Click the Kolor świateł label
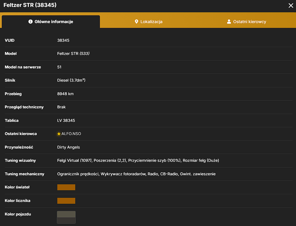Image resolution: width=296 pixels, height=226 pixels. (x=17, y=187)
